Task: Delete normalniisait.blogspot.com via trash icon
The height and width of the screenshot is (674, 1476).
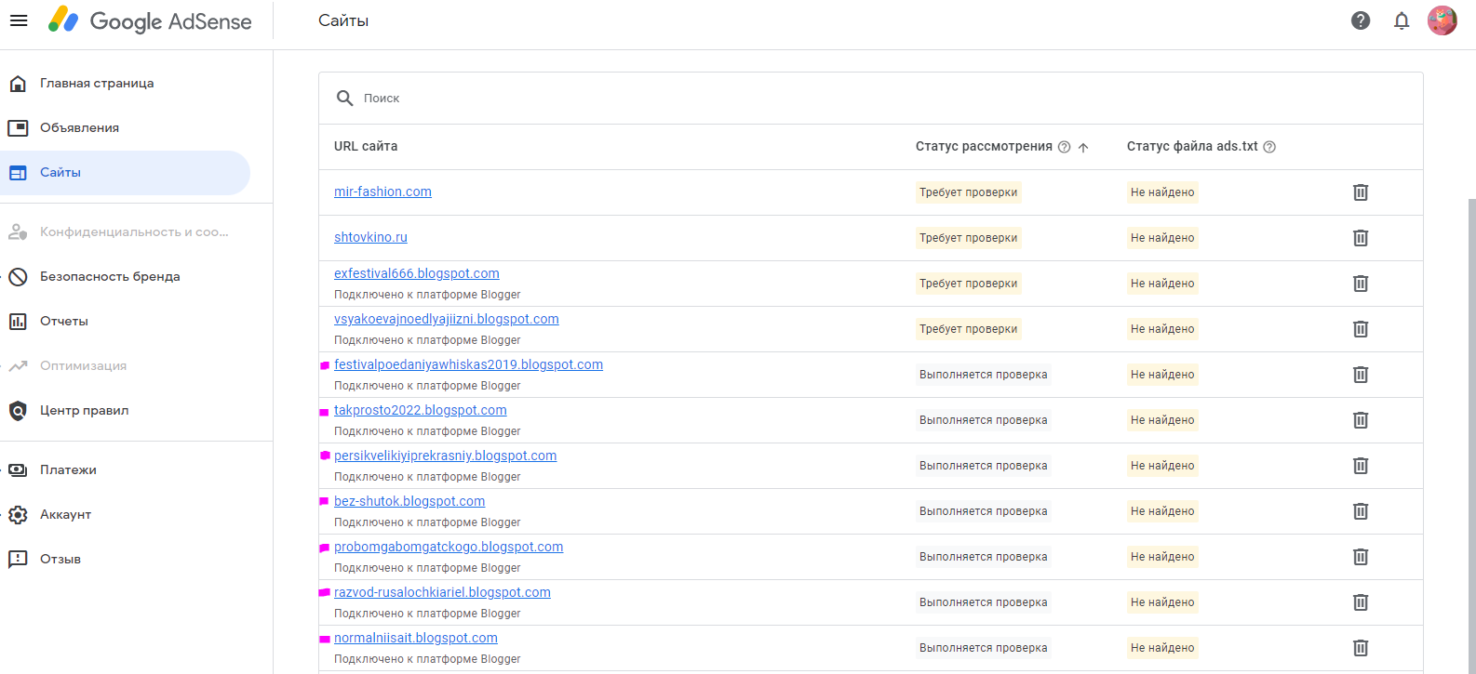Action: click(x=1361, y=648)
